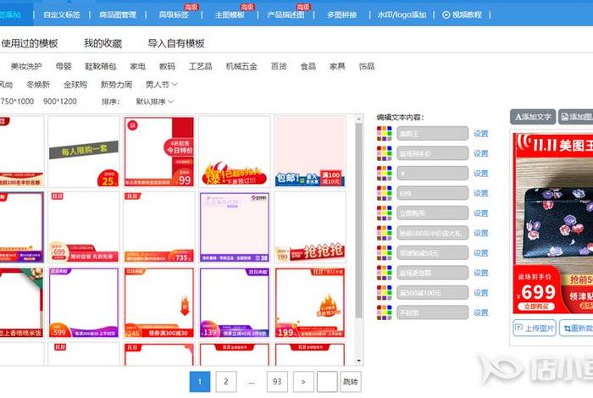Click the template list scroll-down arrow
593x398 pixels.
358,361
